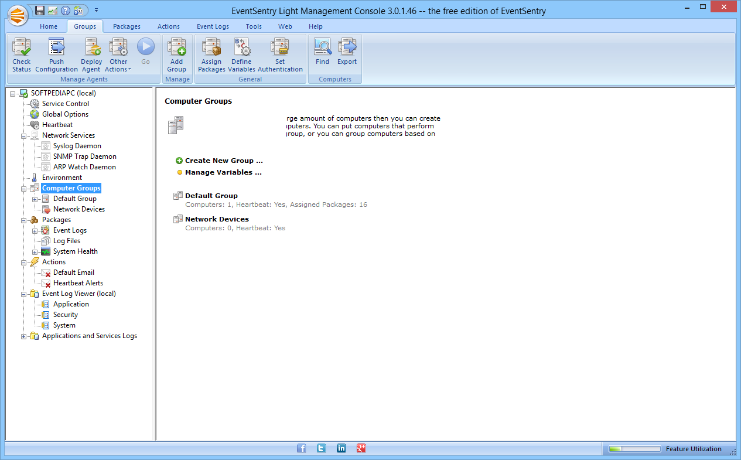Select ARP Watch Daemon in the tree
The image size is (741, 460).
click(84, 167)
